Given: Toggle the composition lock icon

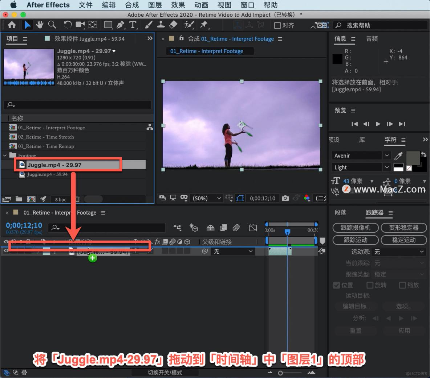Looking at the screenshot, I should (181, 38).
